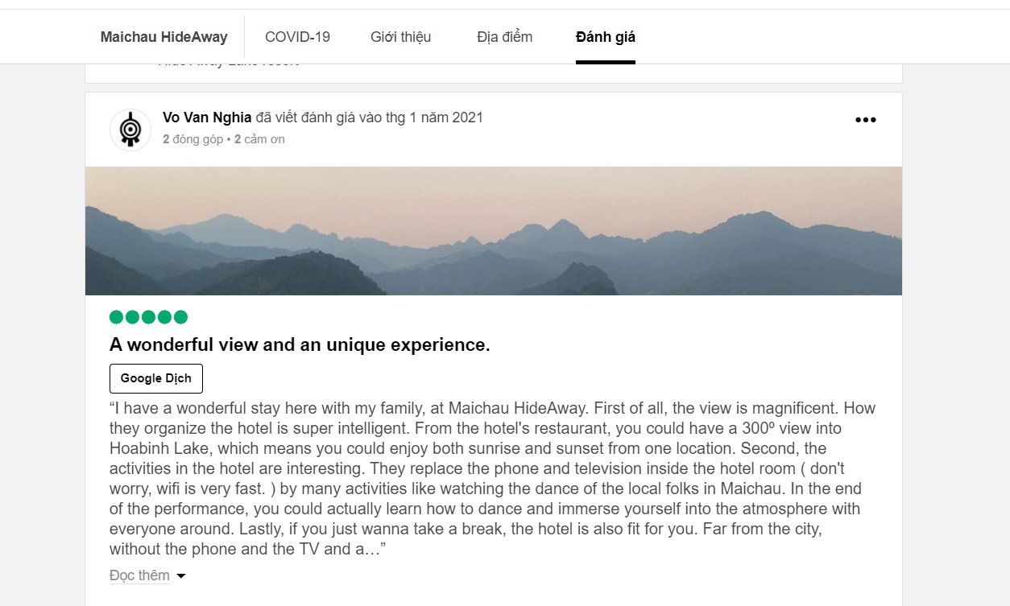Click the fifth green rating bubble

tap(180, 317)
